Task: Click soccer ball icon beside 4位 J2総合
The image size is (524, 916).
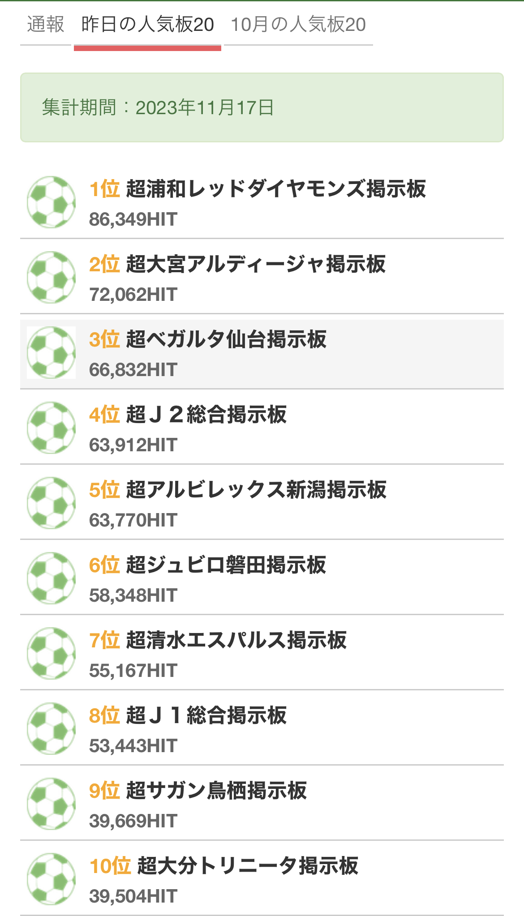Action: pos(51,428)
